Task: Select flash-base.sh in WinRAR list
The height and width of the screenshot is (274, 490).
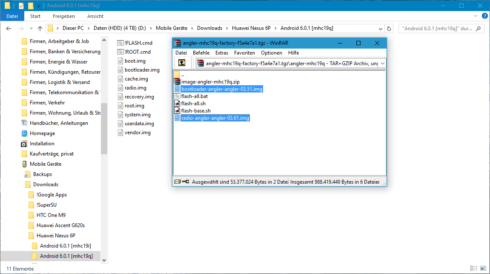Action: [196, 111]
